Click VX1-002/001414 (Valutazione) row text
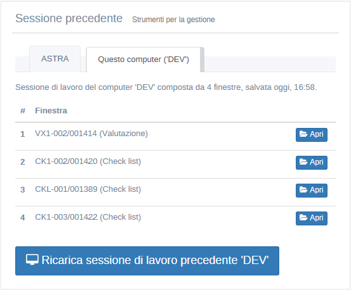This screenshot has width=351, height=290. [91, 134]
